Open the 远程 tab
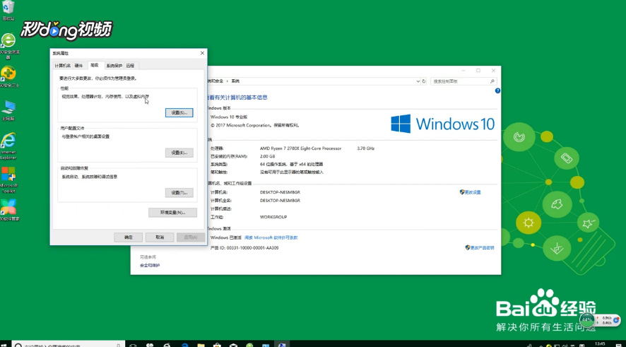This screenshot has width=626, height=347. (130, 66)
